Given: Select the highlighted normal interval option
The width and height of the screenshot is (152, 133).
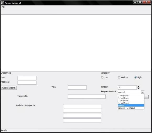Looking at the screenshot, I should [x=131, y=106].
